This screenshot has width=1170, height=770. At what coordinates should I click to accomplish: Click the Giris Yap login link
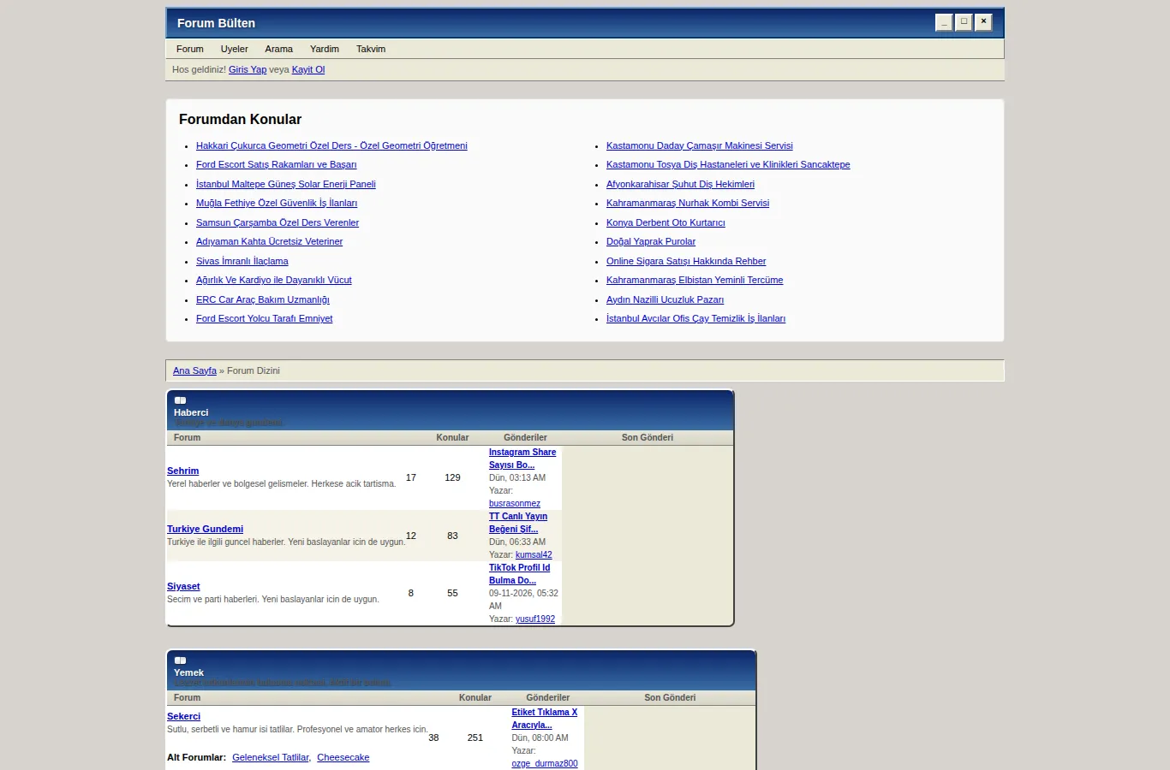248,70
